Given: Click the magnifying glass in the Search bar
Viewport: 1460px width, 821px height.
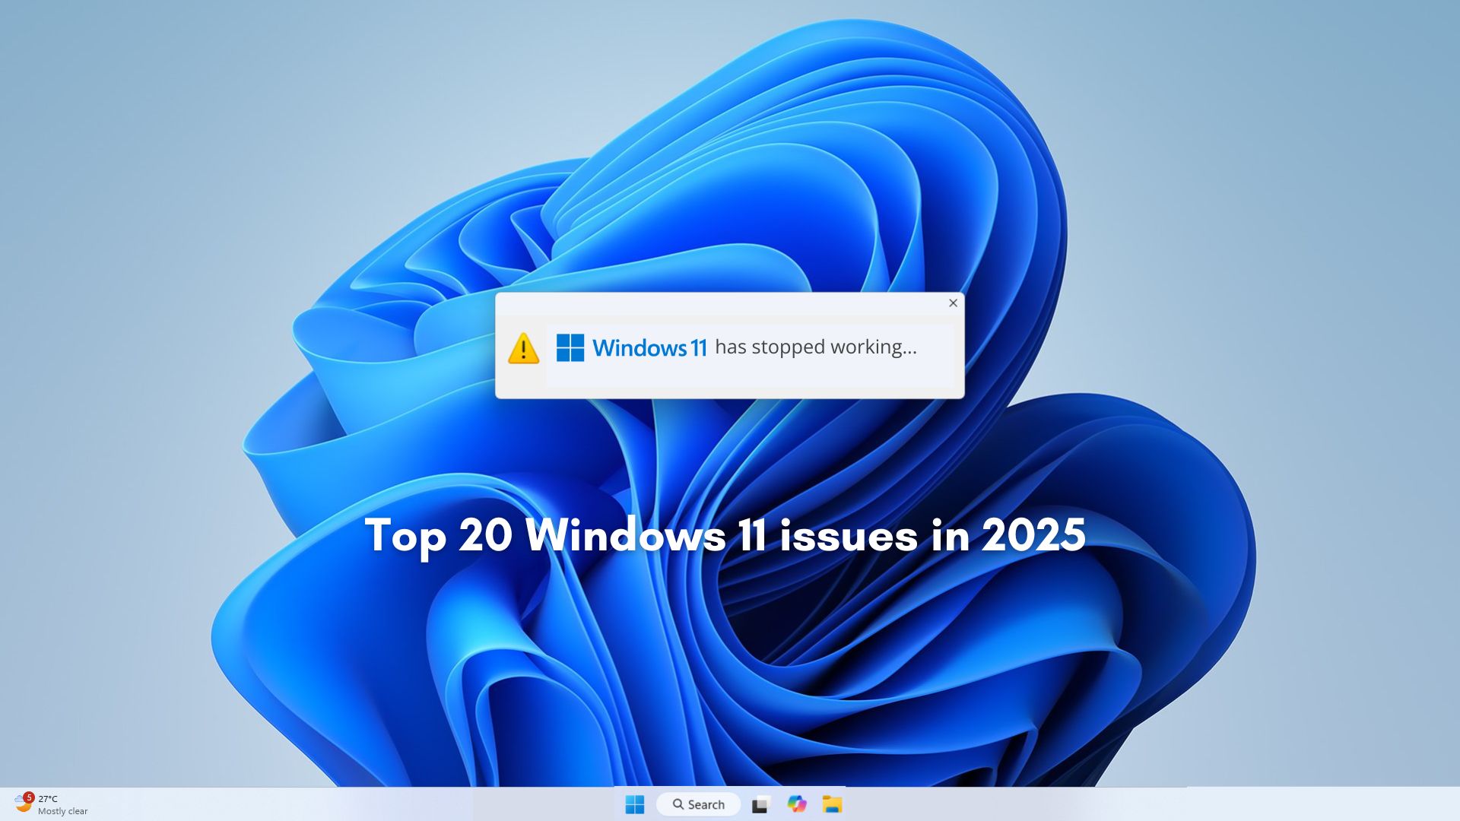Looking at the screenshot, I should [679, 804].
